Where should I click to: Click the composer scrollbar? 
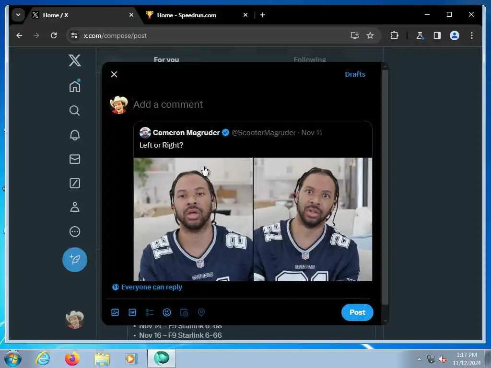pyautogui.click(x=385, y=186)
